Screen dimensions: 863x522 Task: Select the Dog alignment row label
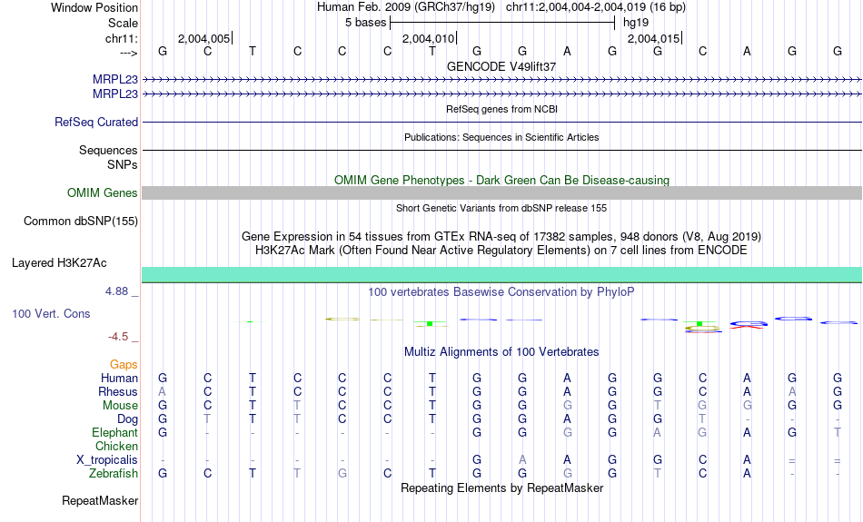(127, 419)
